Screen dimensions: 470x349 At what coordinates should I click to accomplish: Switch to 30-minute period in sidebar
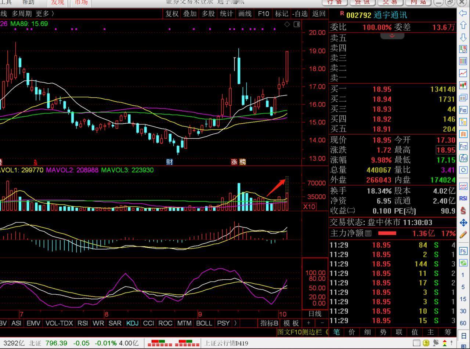click(463, 311)
